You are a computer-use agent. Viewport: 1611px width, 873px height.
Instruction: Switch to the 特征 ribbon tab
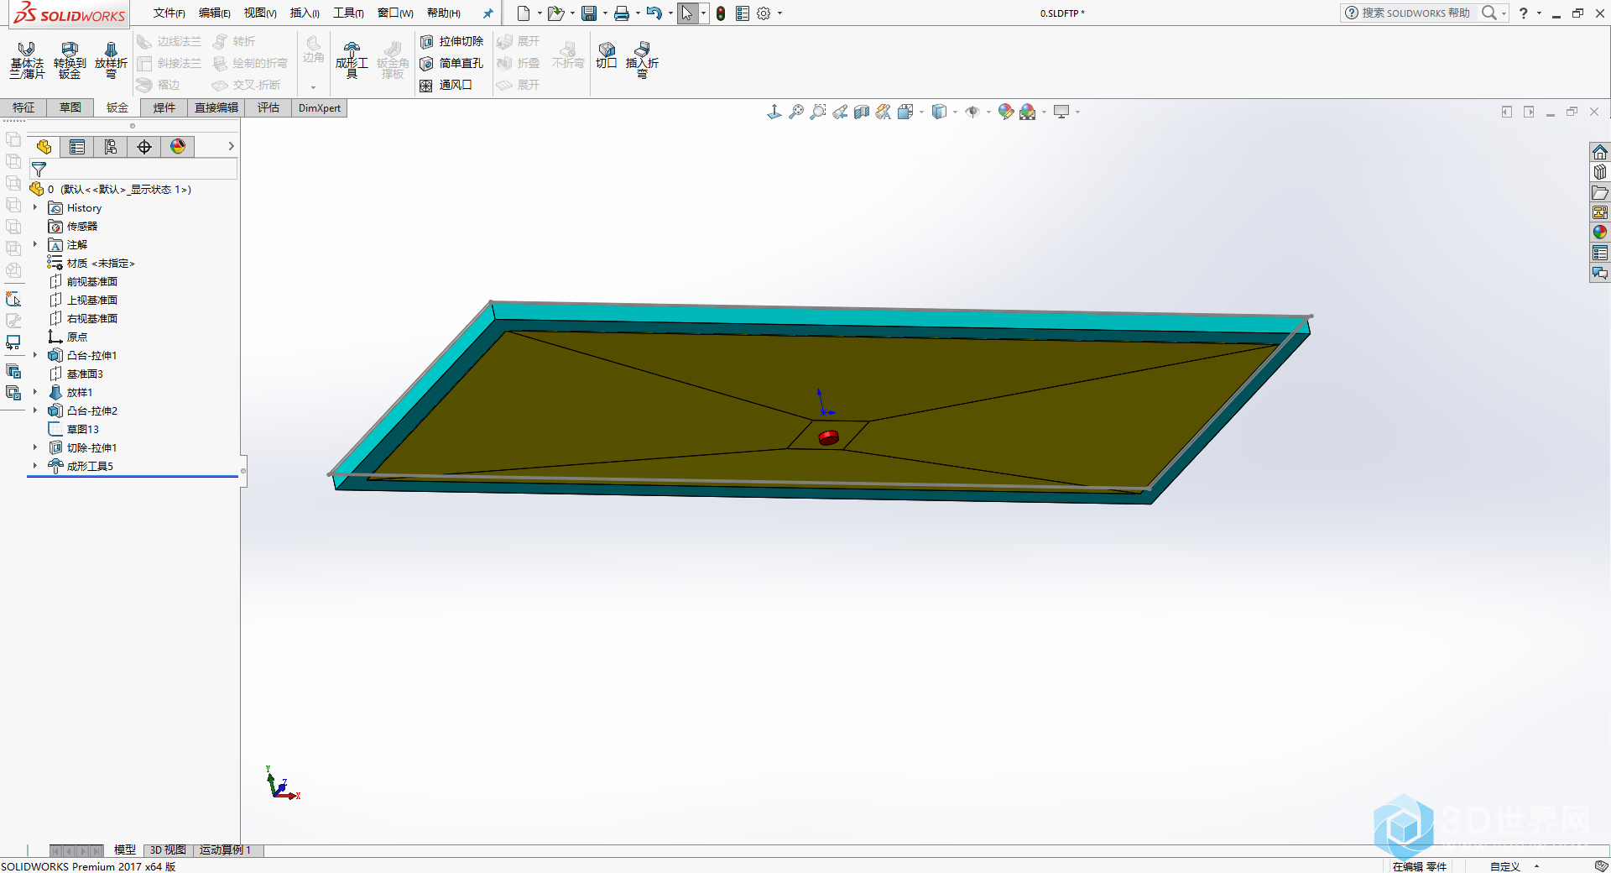[x=23, y=107]
